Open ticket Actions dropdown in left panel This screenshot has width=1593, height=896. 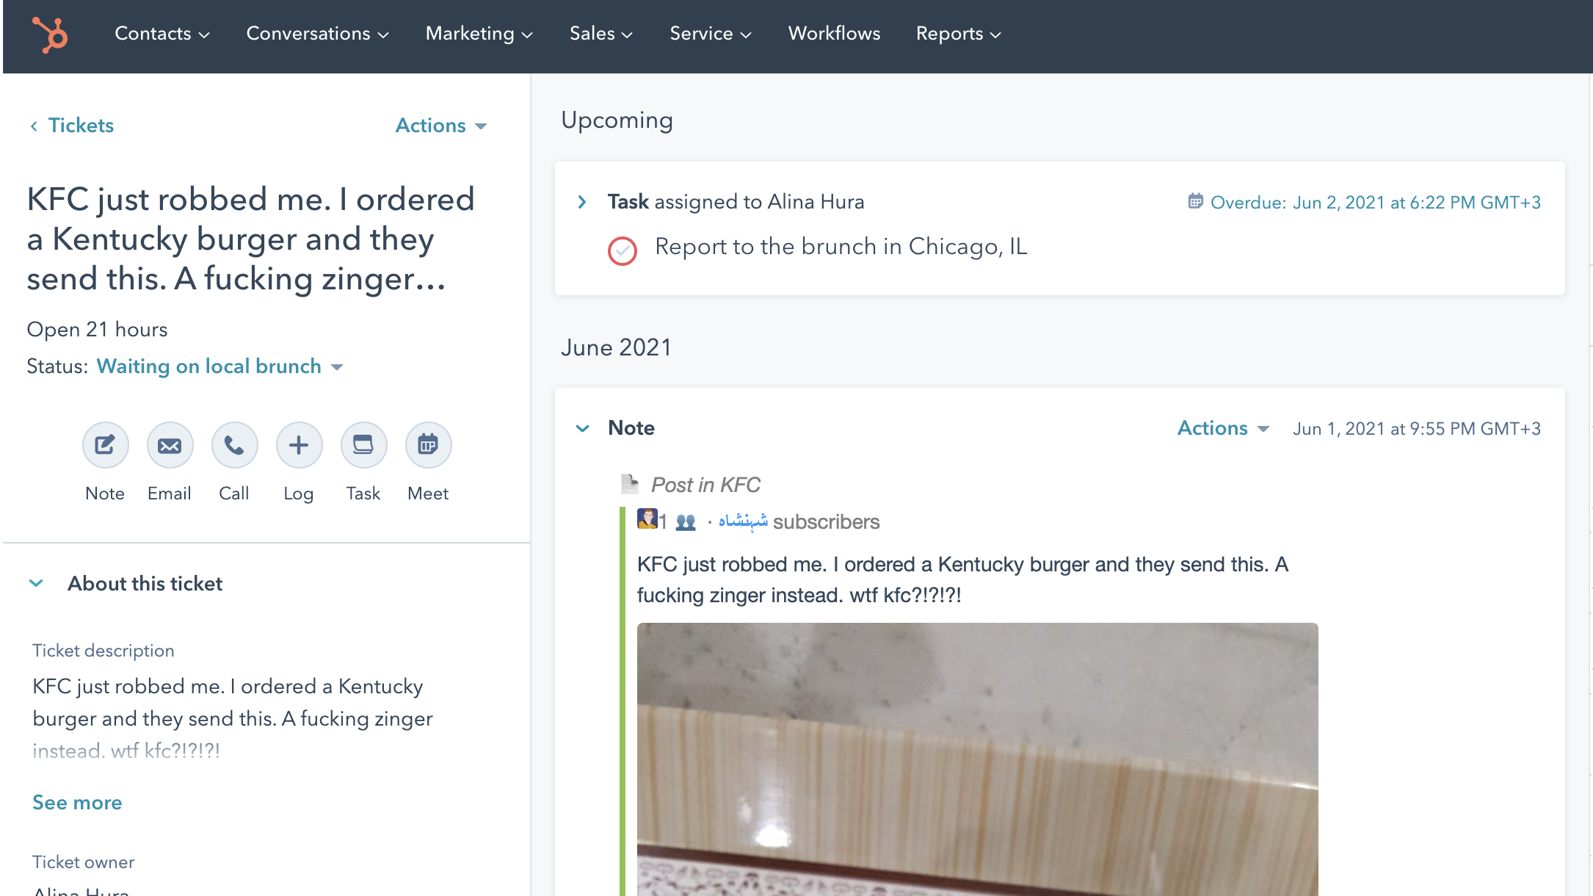[440, 126]
